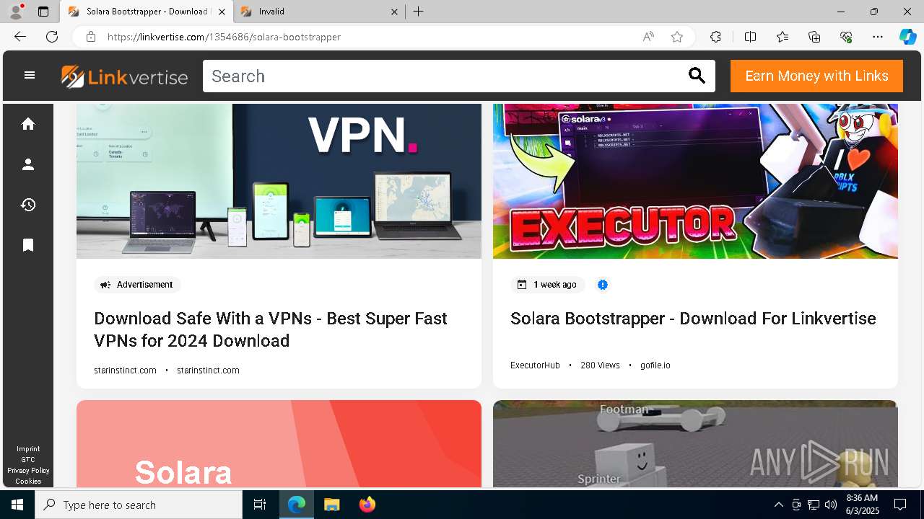Open browser Extensions icon
Screen dimensions: 924x519
click(x=715, y=37)
